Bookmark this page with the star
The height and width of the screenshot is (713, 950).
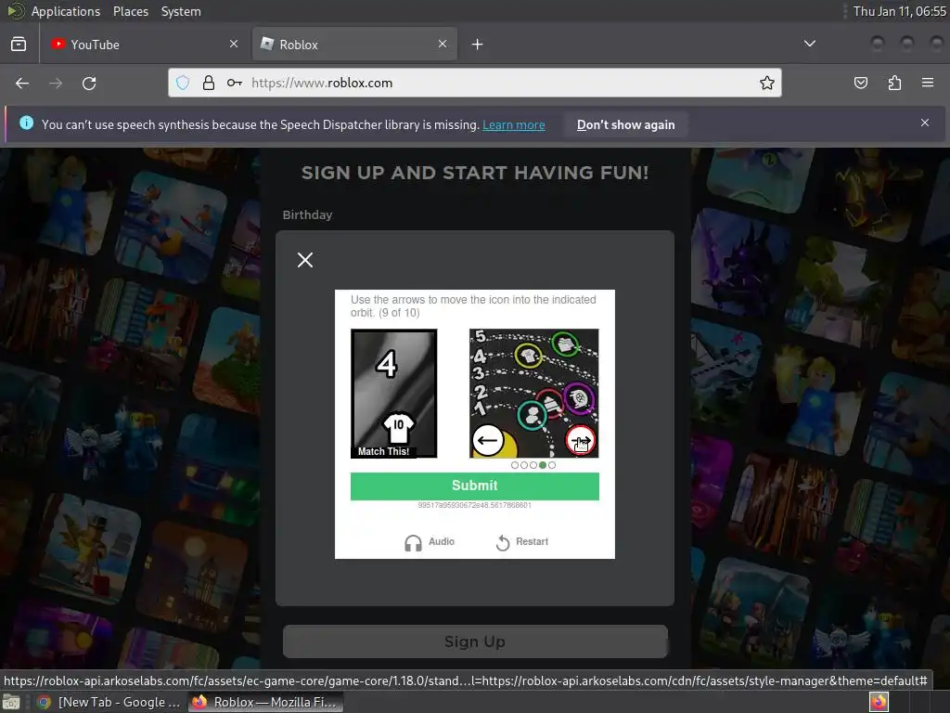tap(767, 83)
